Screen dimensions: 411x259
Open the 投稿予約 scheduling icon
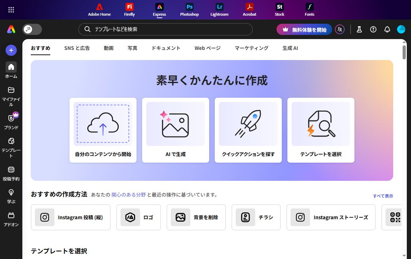(11, 170)
